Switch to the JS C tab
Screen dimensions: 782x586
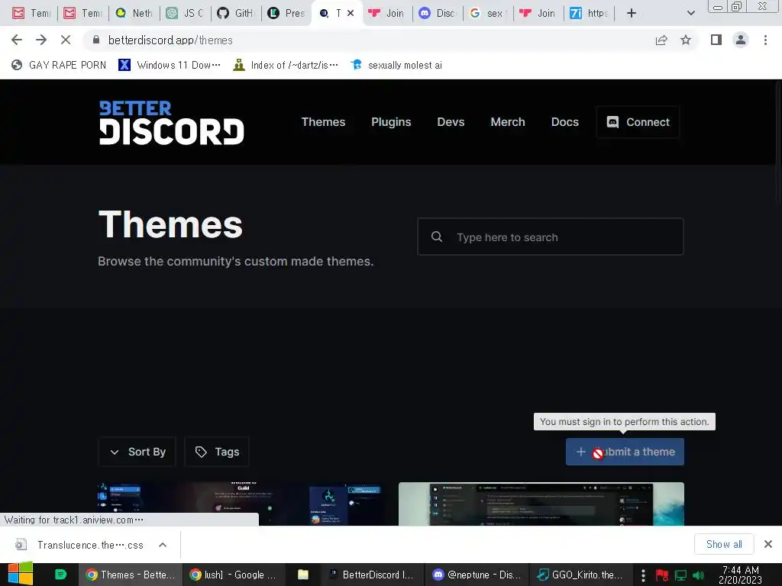pyautogui.click(x=186, y=13)
